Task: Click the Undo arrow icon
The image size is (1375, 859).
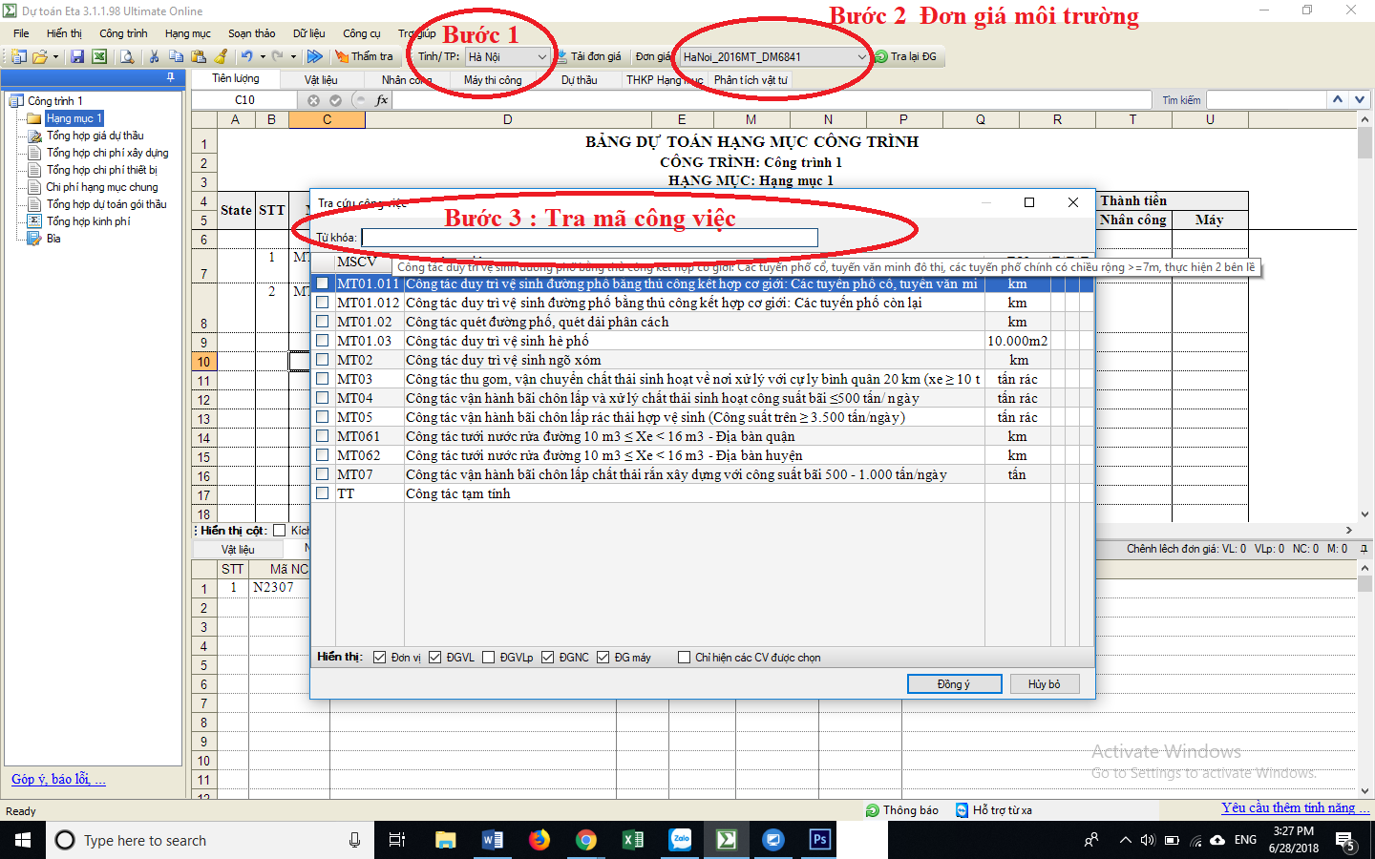Action: (x=246, y=57)
